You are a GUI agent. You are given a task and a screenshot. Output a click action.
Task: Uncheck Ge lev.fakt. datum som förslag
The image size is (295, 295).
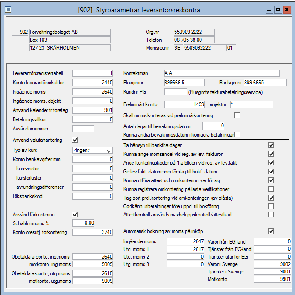pos(271,171)
